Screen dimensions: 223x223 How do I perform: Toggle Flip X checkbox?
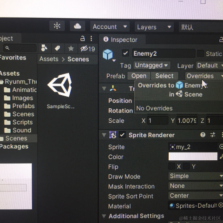(171, 166)
